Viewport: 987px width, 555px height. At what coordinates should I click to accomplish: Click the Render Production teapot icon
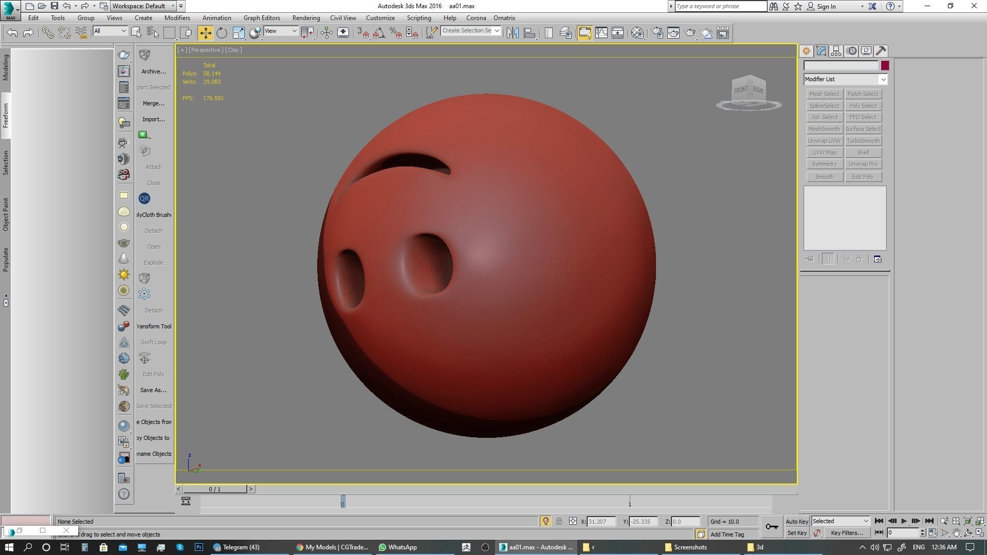point(690,33)
